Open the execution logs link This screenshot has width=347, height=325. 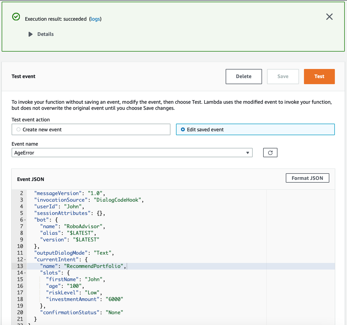[x=95, y=19]
